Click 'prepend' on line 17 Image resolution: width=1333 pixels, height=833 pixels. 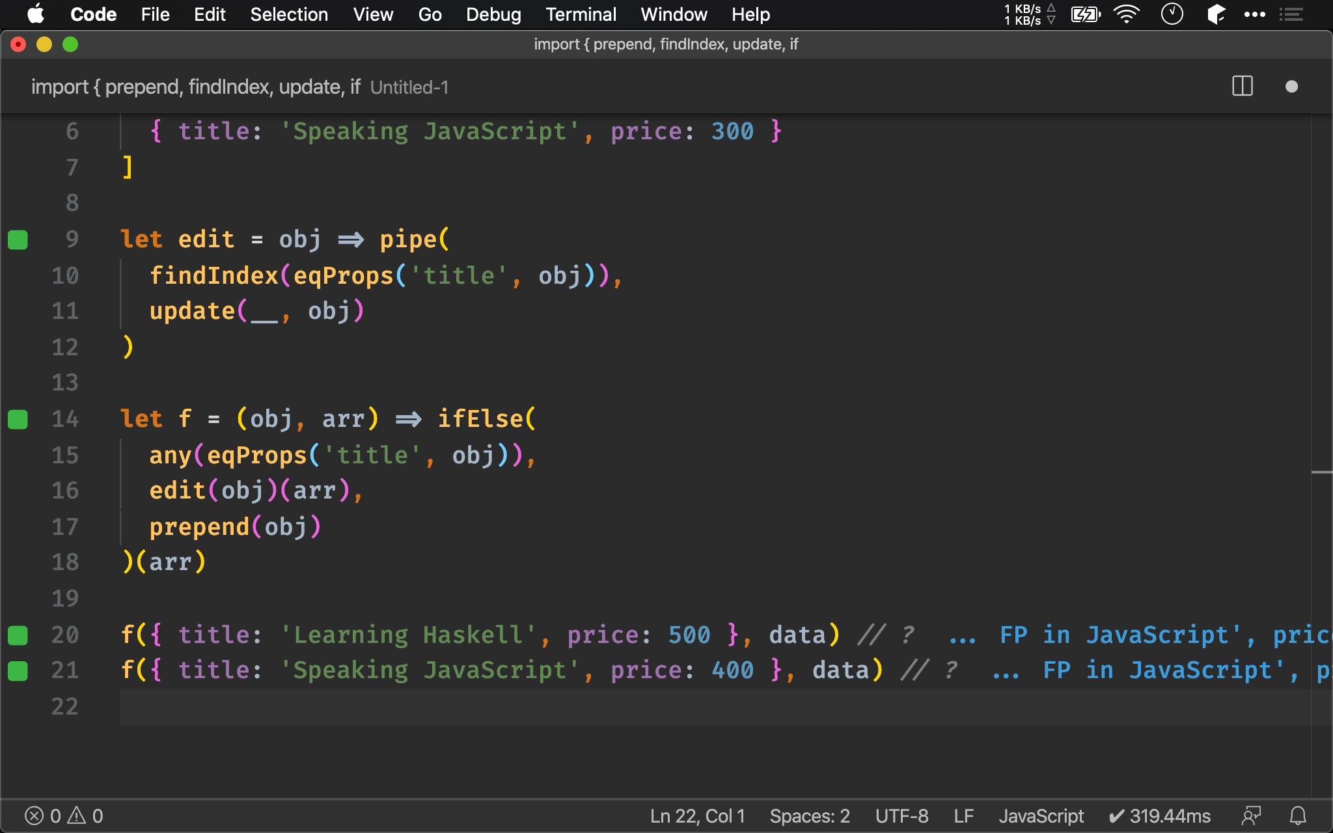tap(200, 526)
